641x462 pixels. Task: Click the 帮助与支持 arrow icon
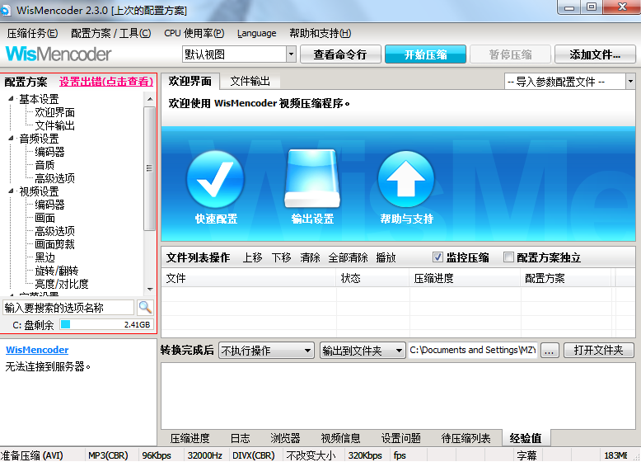tap(406, 179)
